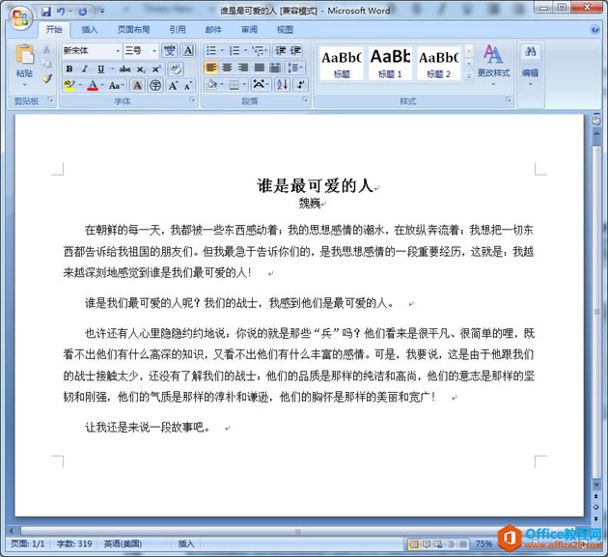Open the phonetic guide (wén) tool
608x557 pixels.
[170, 50]
